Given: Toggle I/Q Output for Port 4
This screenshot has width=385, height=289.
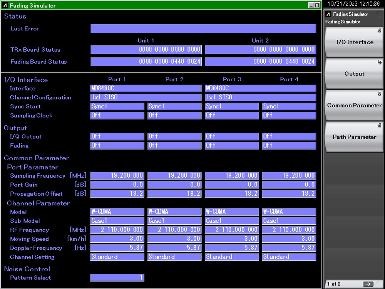Looking at the screenshot, I should coord(289,137).
